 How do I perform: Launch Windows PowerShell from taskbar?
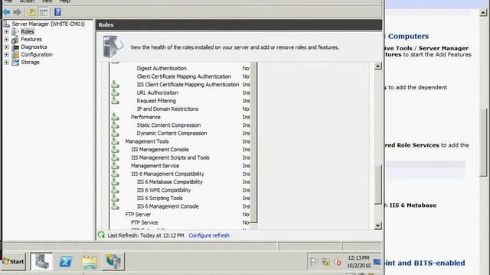[66, 261]
